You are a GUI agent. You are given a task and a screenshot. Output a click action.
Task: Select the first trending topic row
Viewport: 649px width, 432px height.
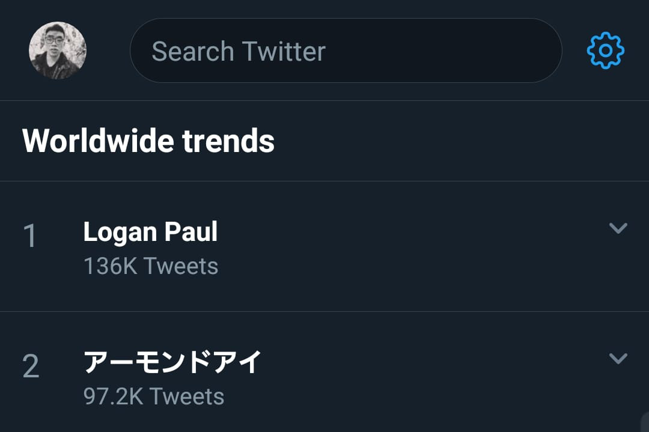pos(324,246)
